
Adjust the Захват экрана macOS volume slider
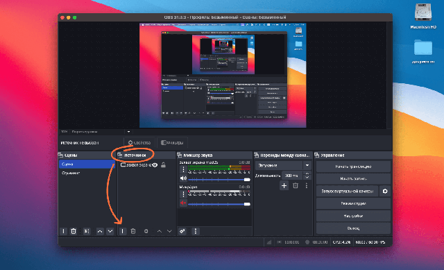coord(219,180)
